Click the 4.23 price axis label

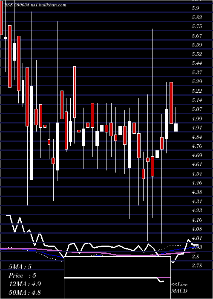pyautogui.click(x=197, y=210)
